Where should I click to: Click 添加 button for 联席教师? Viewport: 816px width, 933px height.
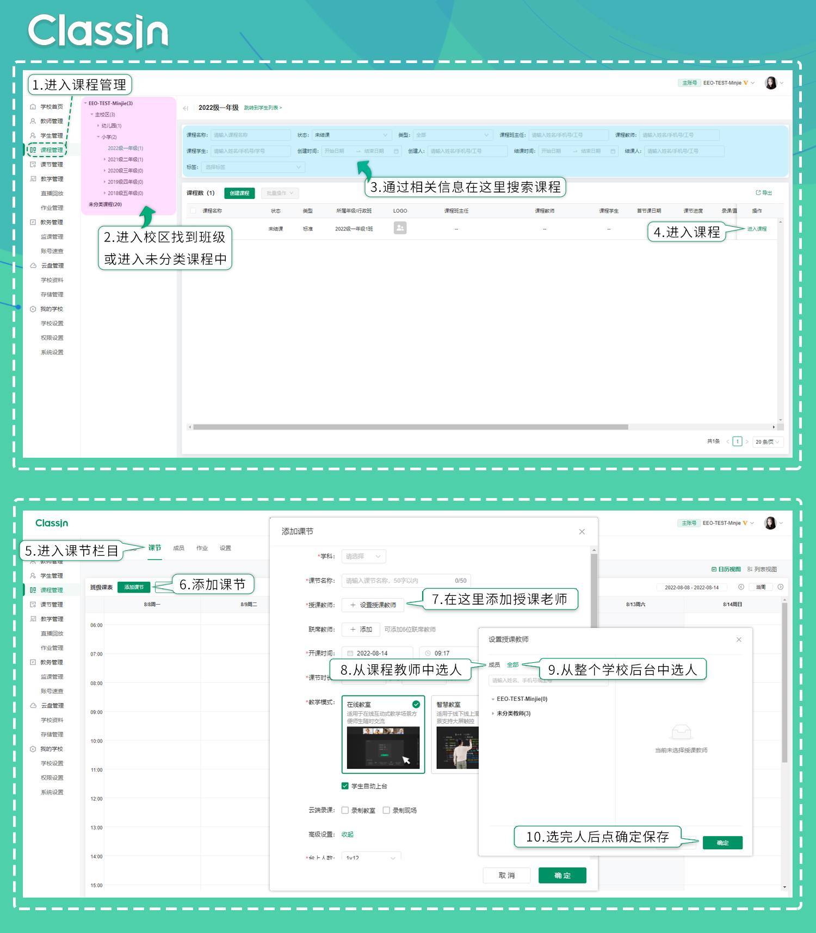(x=361, y=629)
